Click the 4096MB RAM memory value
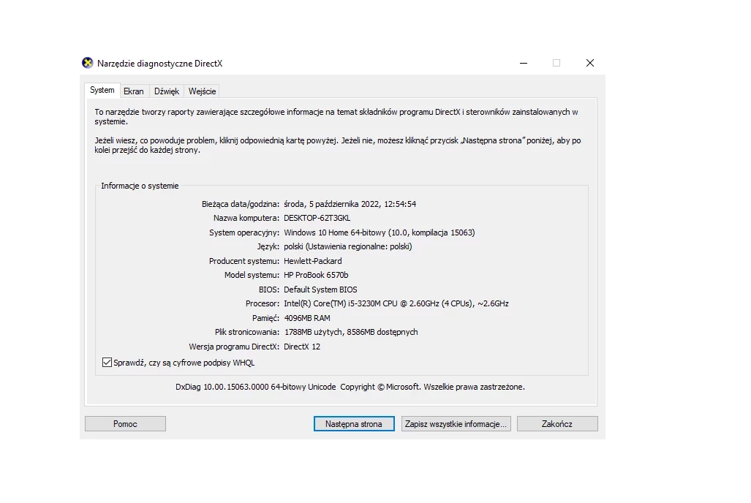Viewport: 751px width, 503px height. pos(306,318)
